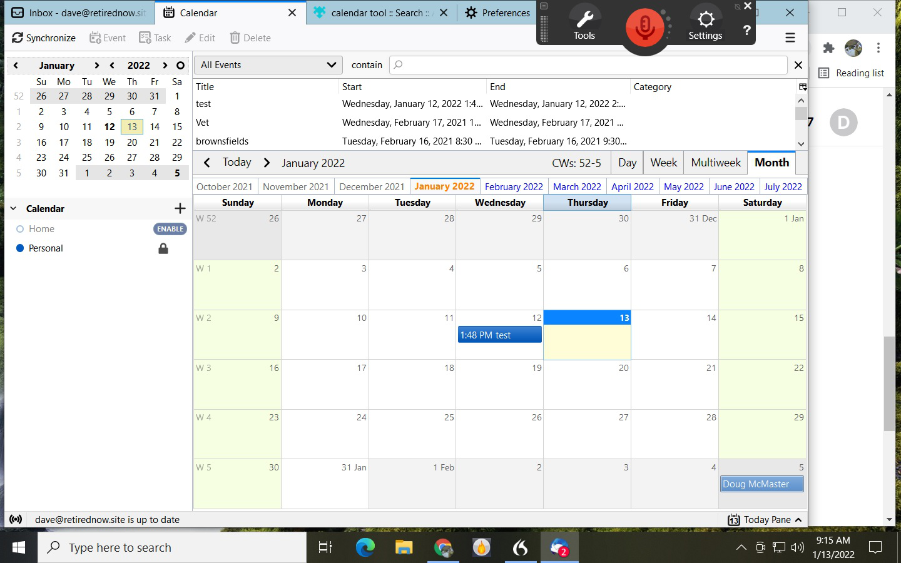Switch to Day view

click(627, 163)
